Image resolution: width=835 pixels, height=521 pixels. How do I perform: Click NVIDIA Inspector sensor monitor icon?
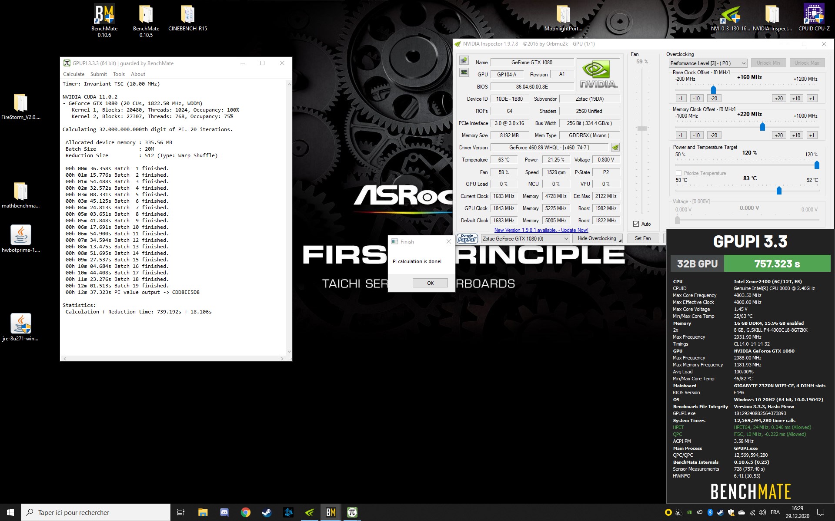(464, 73)
